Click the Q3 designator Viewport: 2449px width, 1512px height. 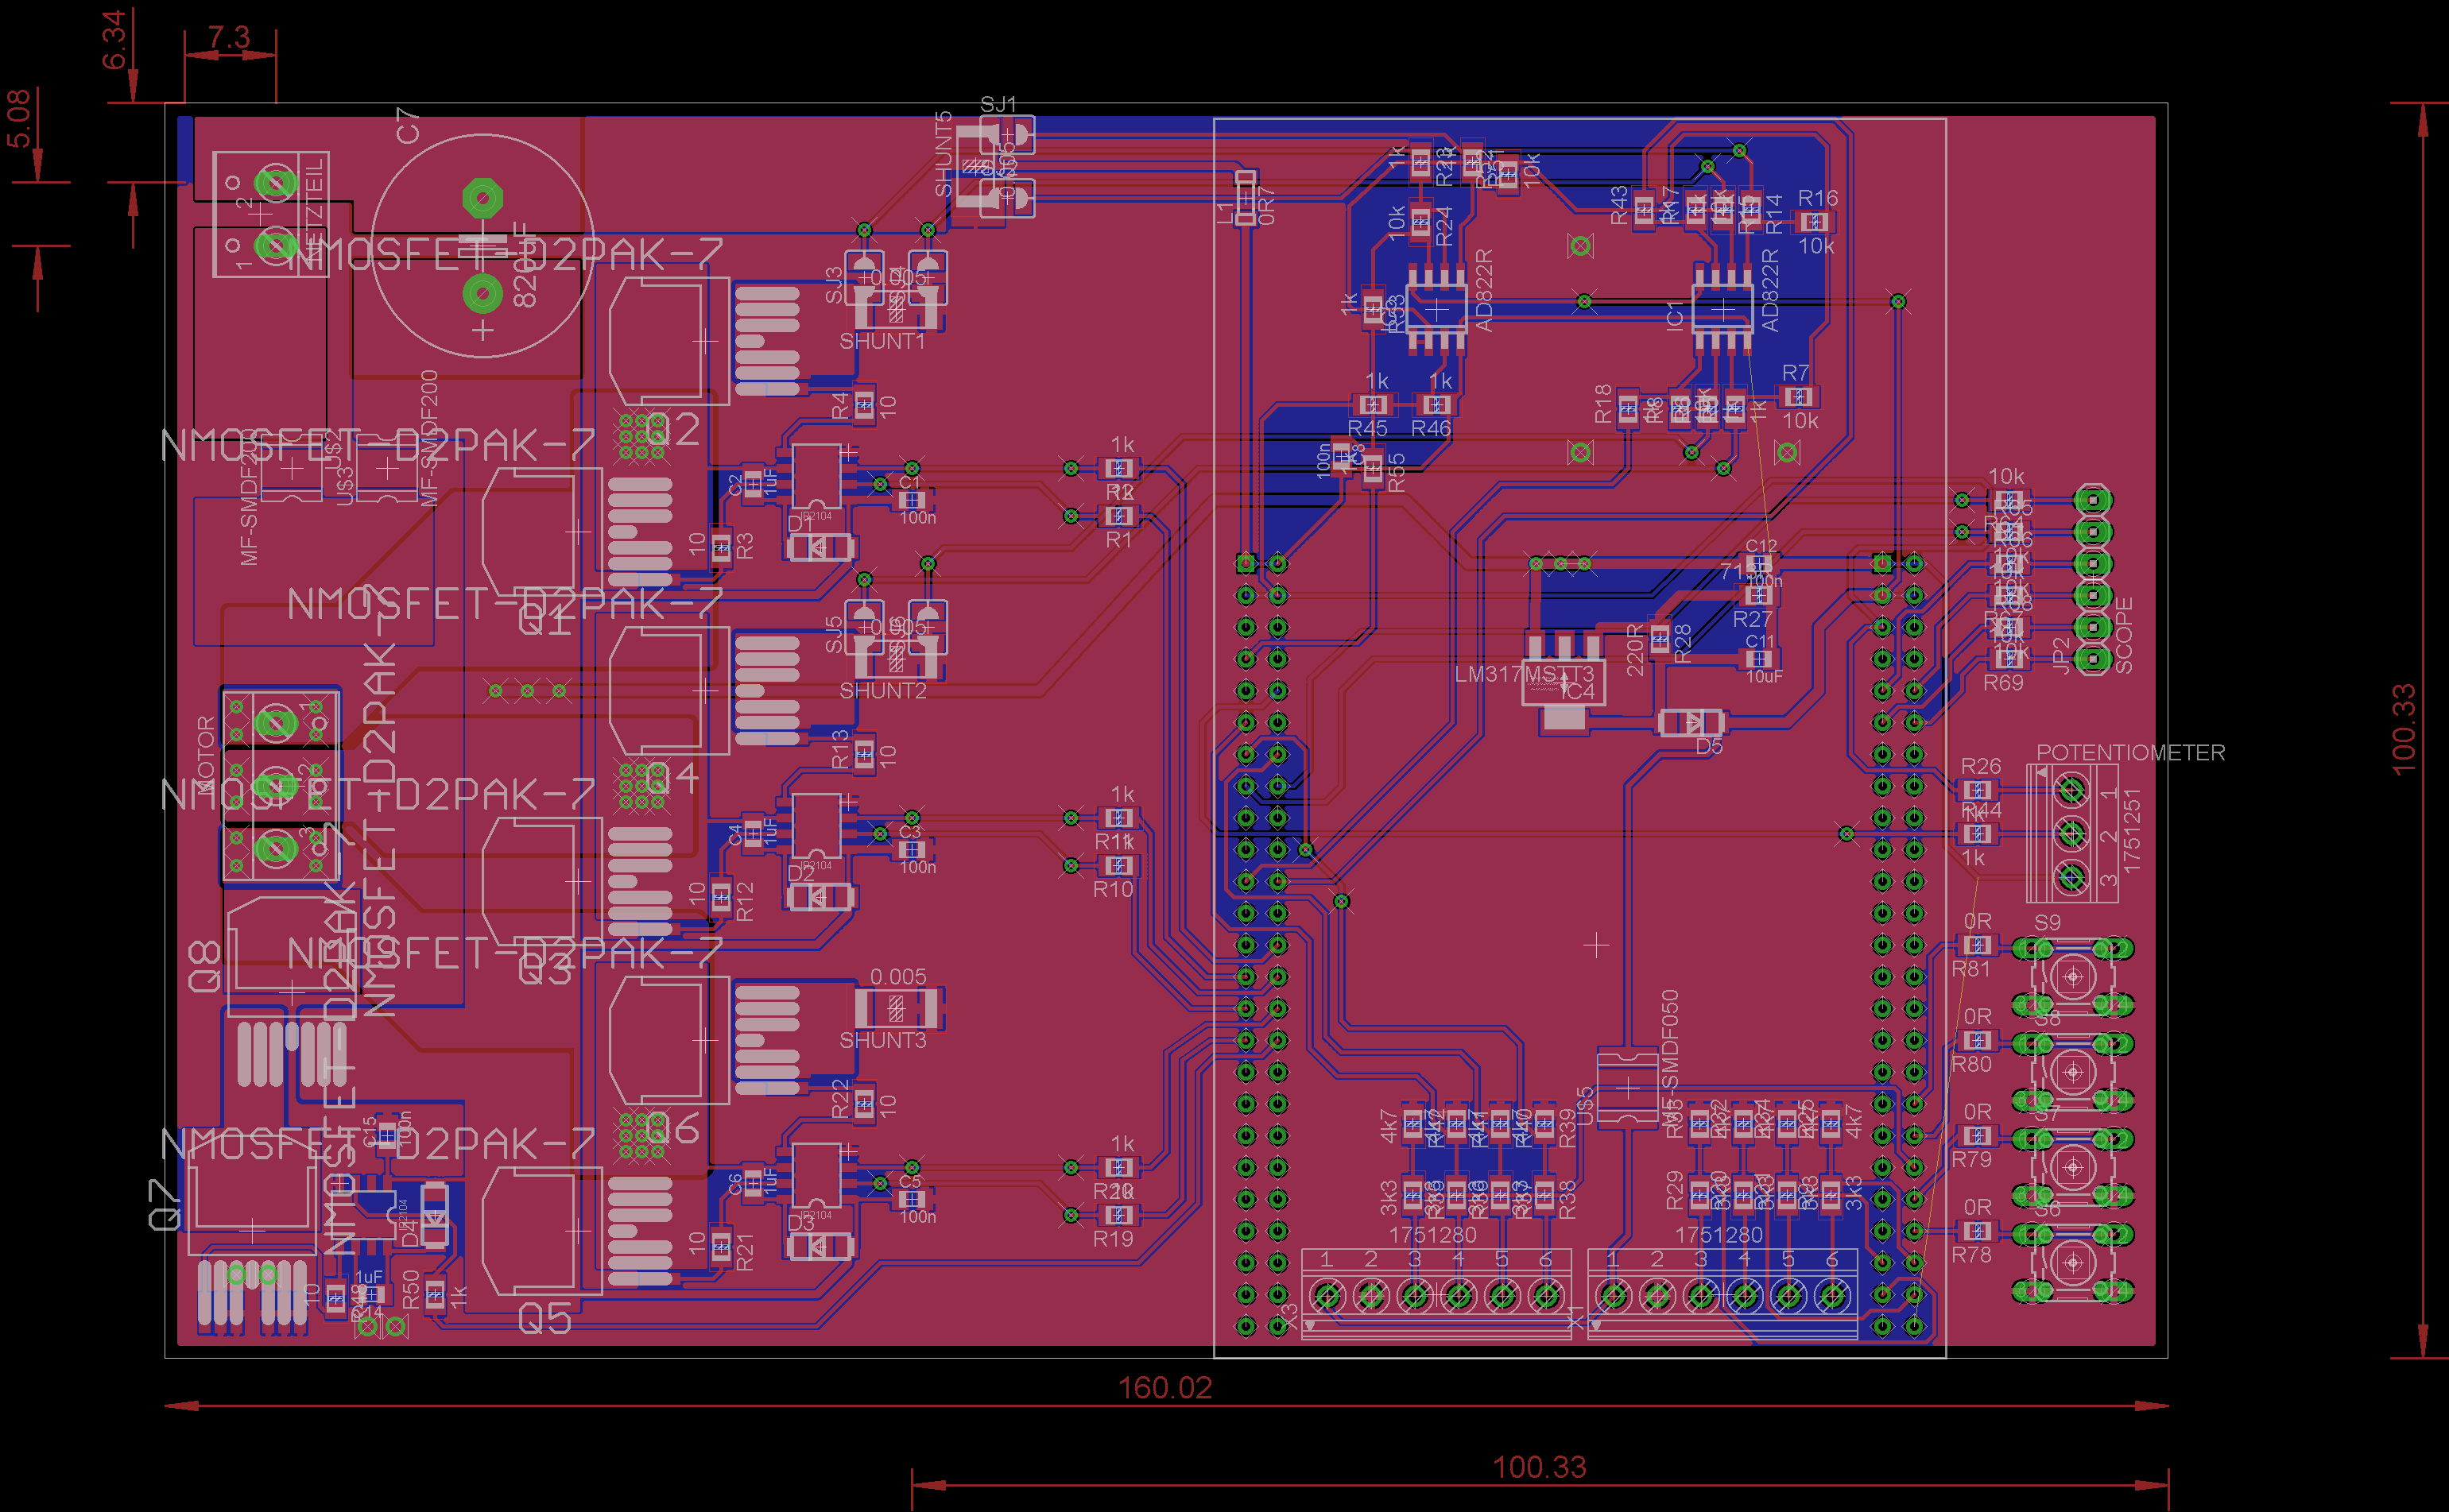(545, 971)
